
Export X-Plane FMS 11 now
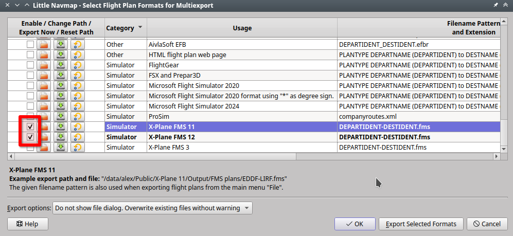tap(60, 127)
